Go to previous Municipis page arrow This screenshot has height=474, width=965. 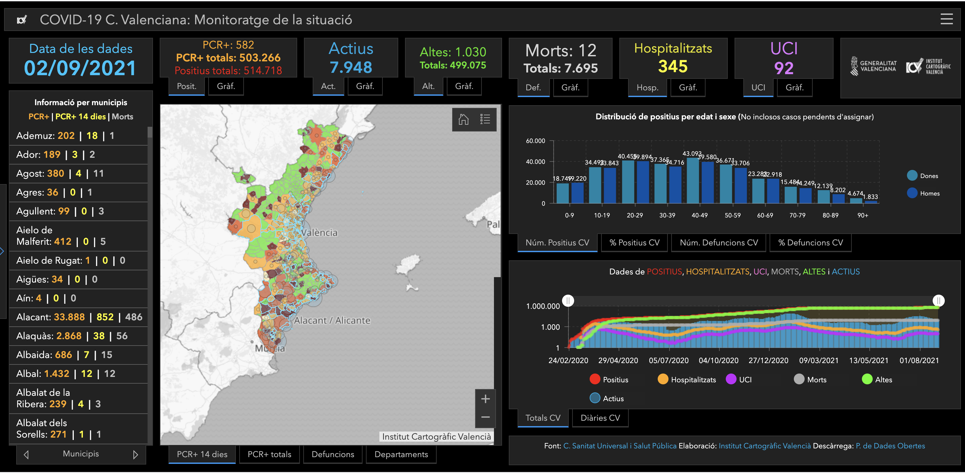pyautogui.click(x=26, y=454)
